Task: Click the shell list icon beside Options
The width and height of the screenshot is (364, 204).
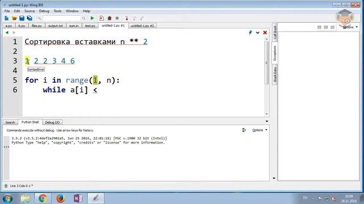Action: [244, 130]
